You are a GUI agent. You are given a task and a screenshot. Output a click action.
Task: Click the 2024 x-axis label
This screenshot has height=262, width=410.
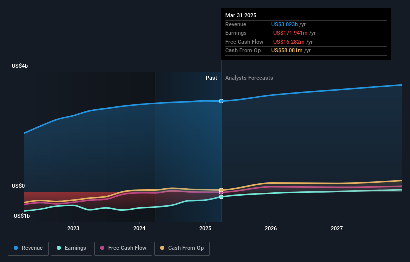139,229
